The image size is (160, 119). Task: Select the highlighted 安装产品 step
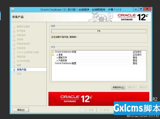click(x=29, y=69)
